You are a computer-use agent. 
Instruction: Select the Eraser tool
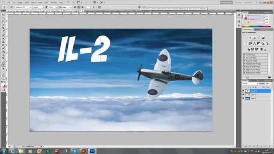tap(3, 48)
